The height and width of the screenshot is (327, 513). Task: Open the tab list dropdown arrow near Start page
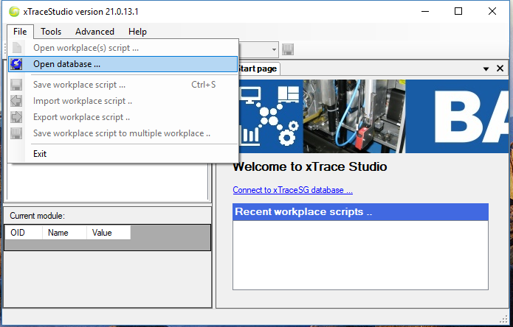click(x=486, y=68)
